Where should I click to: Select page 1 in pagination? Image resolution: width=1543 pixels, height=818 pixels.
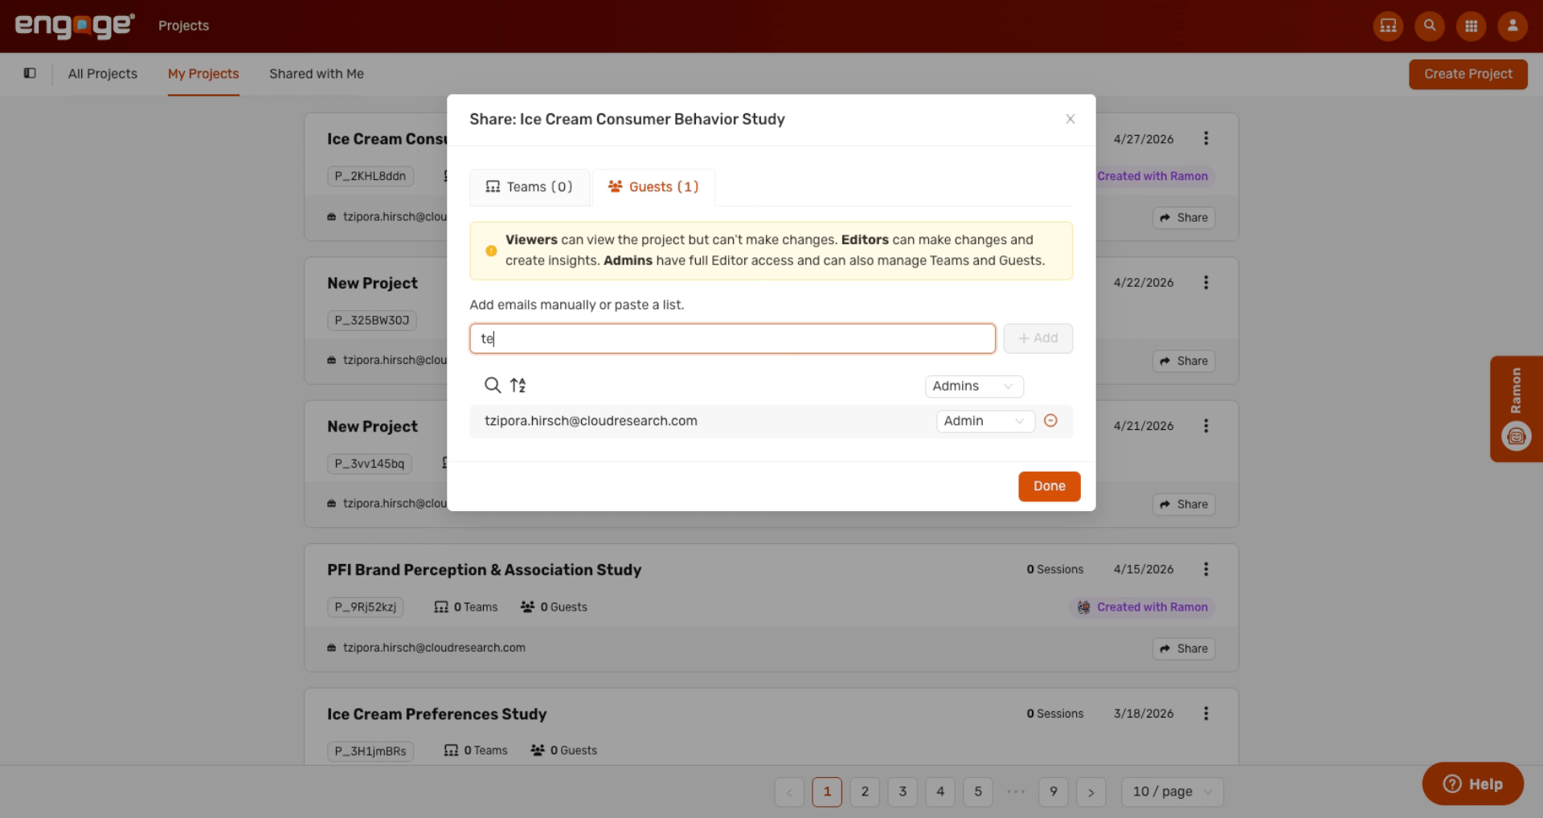tap(827, 792)
